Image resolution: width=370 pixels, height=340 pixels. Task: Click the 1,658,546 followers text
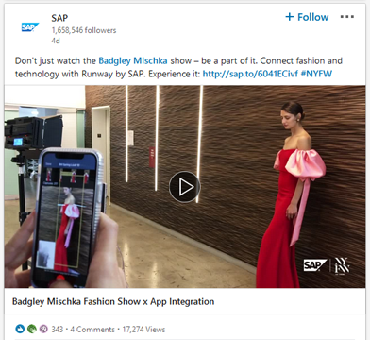click(84, 30)
